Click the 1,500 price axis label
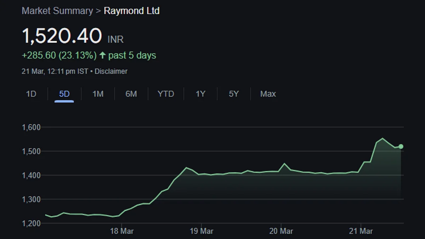This screenshot has height=239, width=425. click(x=31, y=151)
